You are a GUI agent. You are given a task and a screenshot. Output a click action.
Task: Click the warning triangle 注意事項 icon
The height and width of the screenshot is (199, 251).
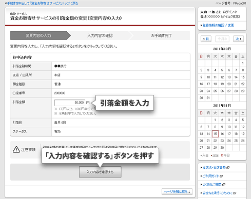tap(16, 149)
